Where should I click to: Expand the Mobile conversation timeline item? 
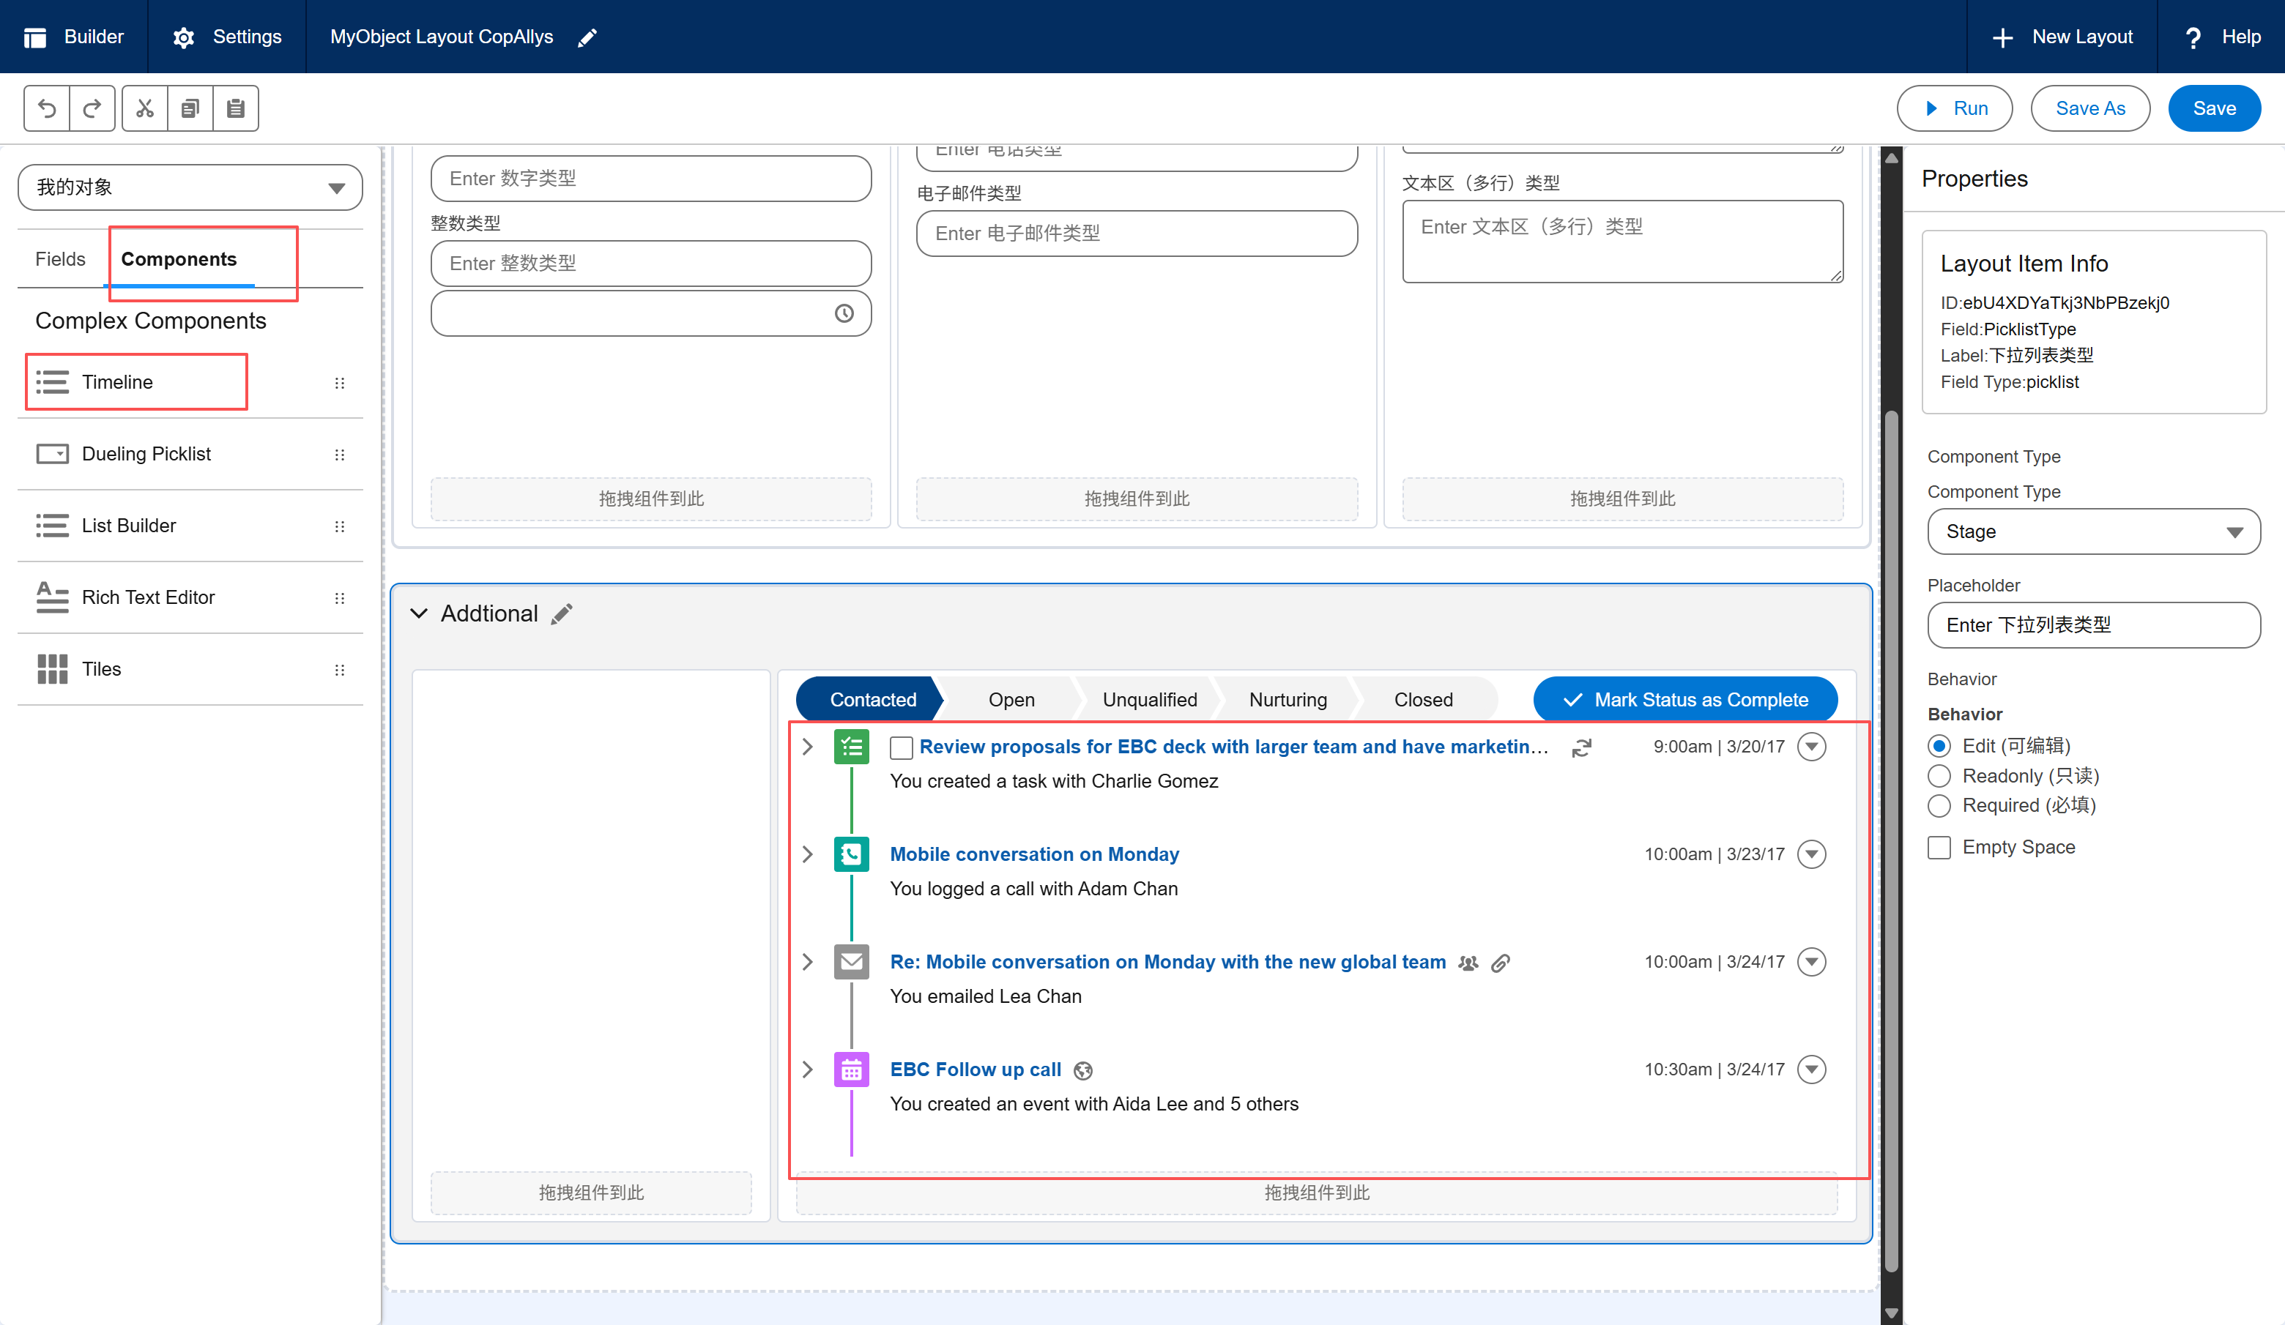pyautogui.click(x=807, y=854)
